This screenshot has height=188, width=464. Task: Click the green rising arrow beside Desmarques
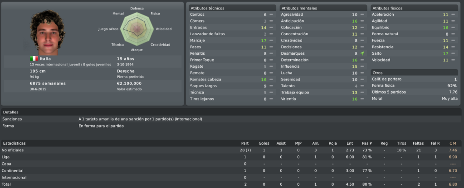tap(362, 54)
